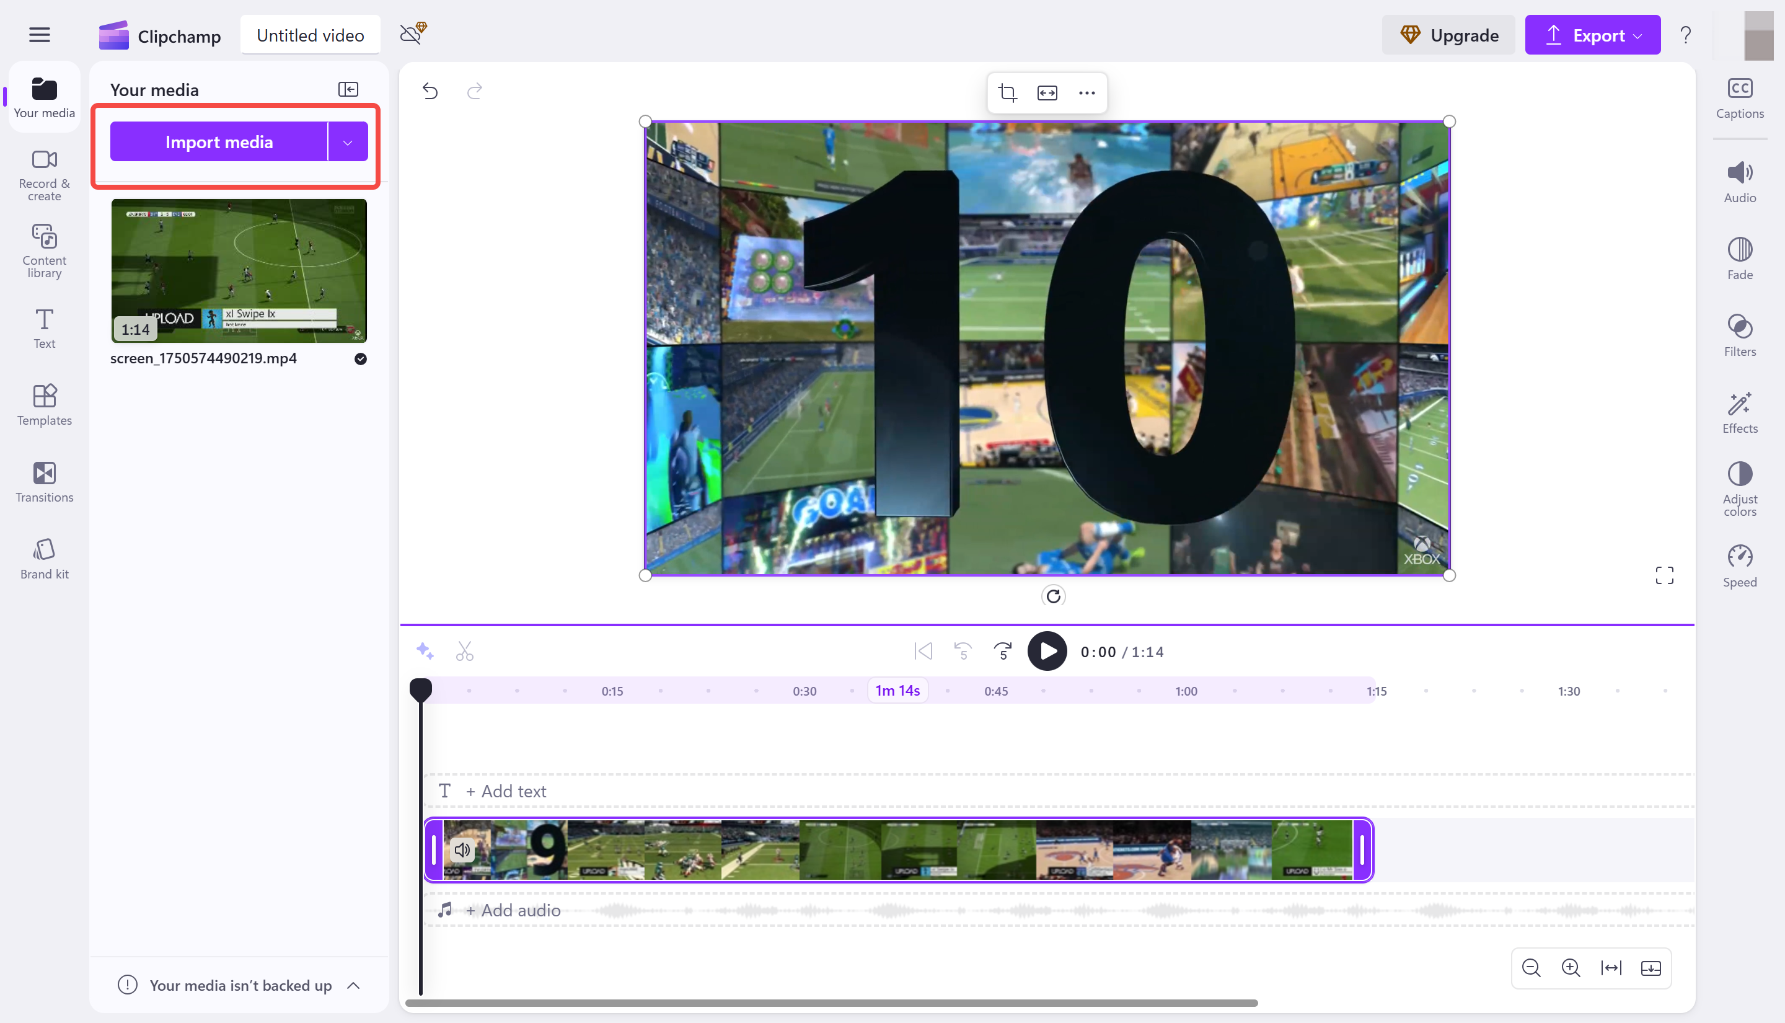Switch to the Text panel
Image resolution: width=1785 pixels, height=1023 pixels.
(43, 327)
